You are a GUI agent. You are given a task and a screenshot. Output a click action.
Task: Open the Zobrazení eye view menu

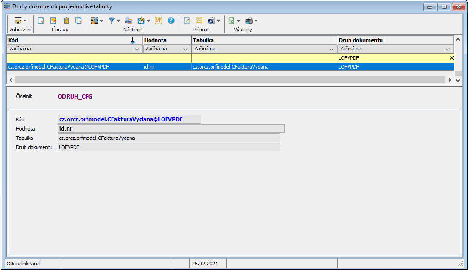pyautogui.click(x=20, y=21)
